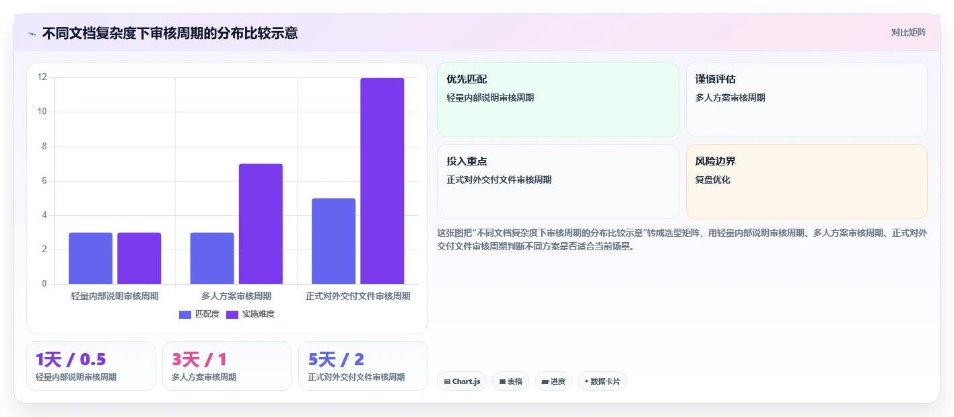Viewport: 954px width, 417px height.
Task: Click the lightning icon beside the title
Action: tap(32, 34)
